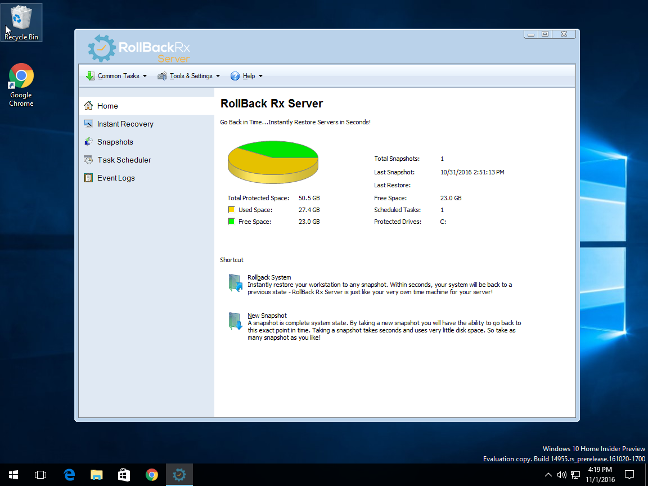Open Task Scheduler clock icon

tap(88, 160)
